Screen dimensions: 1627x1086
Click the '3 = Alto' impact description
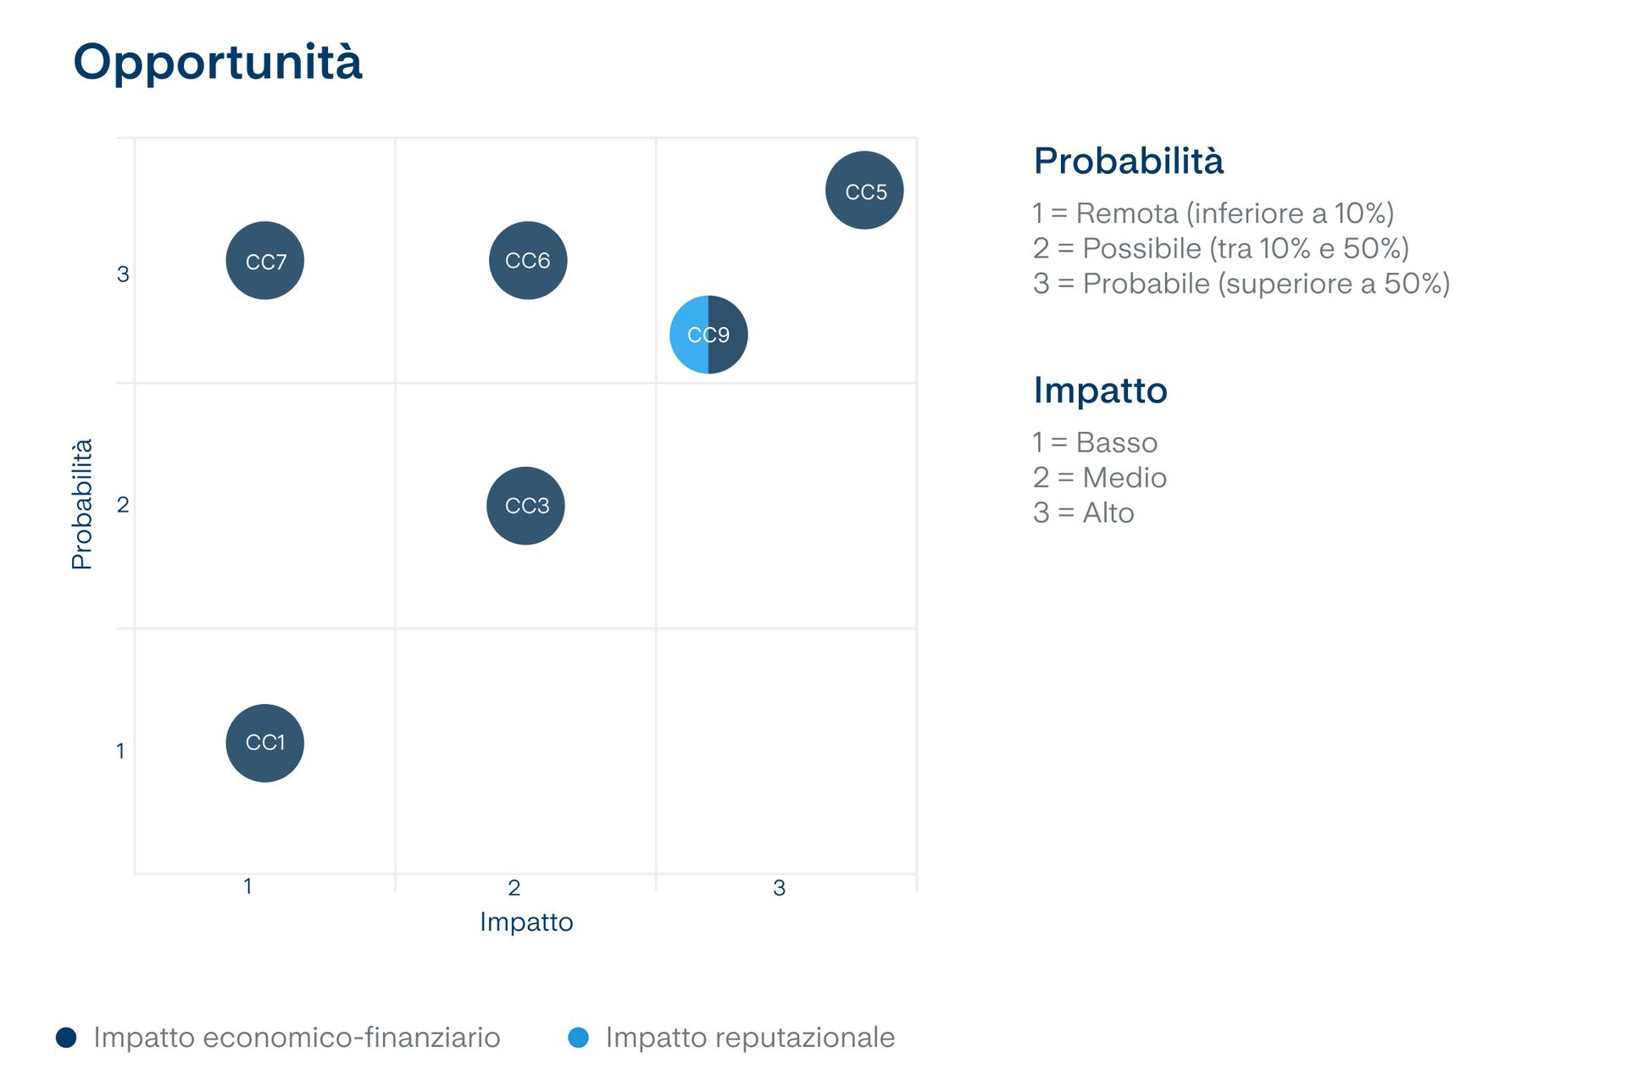(1083, 513)
